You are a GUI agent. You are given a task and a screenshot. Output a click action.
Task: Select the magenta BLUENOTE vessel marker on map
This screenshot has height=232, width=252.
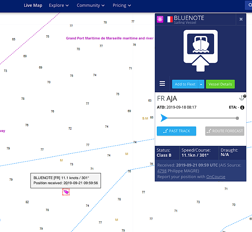pos(66,192)
